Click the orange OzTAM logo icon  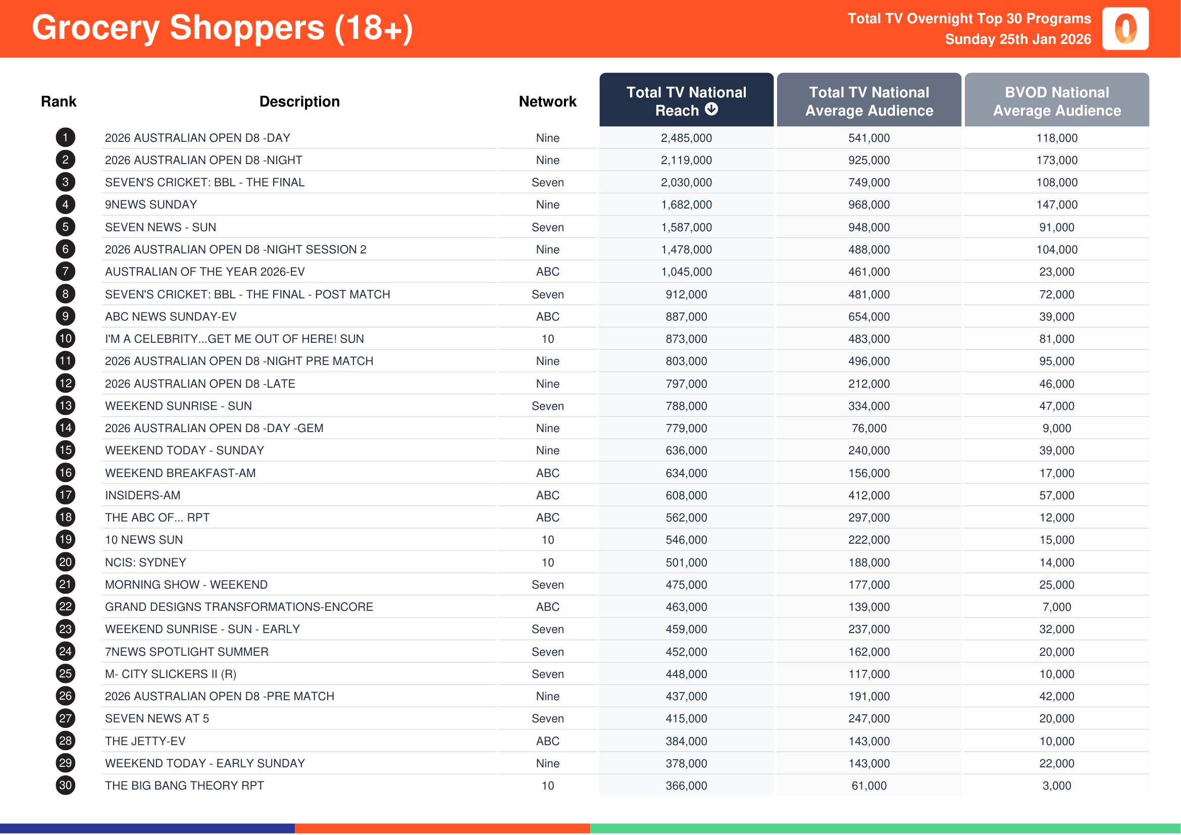(1125, 29)
